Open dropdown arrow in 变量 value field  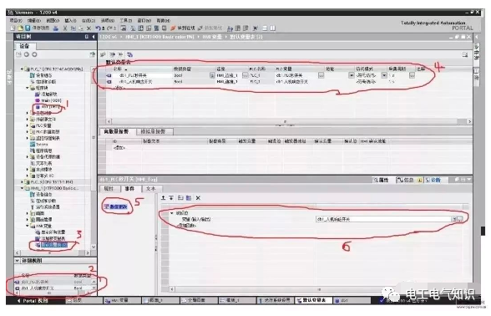click(453, 219)
